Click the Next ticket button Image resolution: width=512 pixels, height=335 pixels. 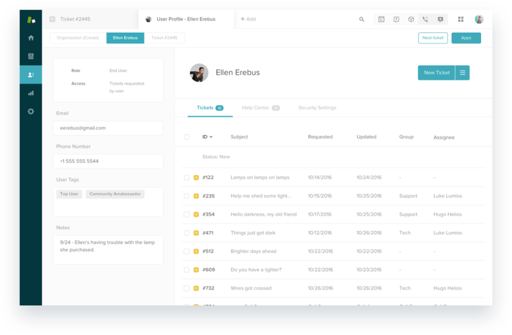[x=432, y=37]
